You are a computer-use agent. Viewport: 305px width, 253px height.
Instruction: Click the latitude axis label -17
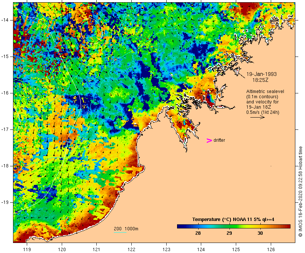5,129
